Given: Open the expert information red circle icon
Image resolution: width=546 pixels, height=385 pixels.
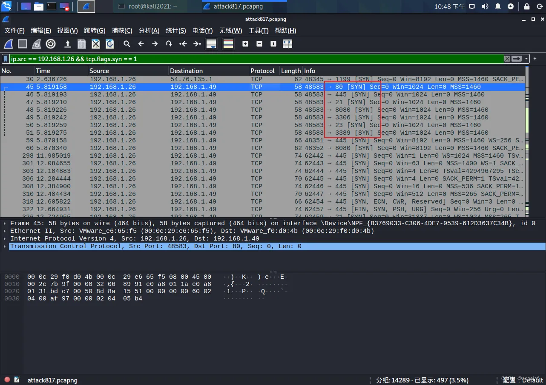Looking at the screenshot, I should [7, 379].
